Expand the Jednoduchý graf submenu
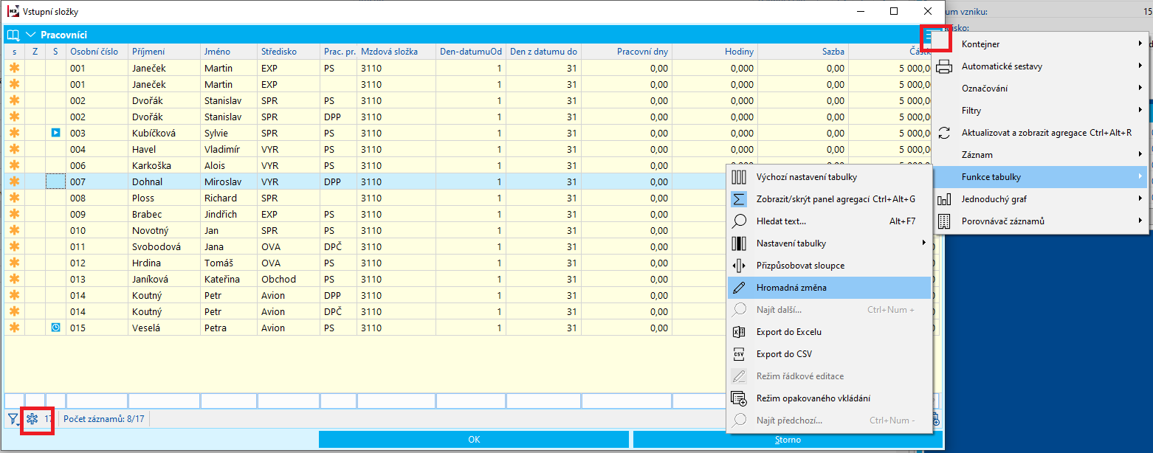Image resolution: width=1153 pixels, height=453 pixels. (1041, 199)
